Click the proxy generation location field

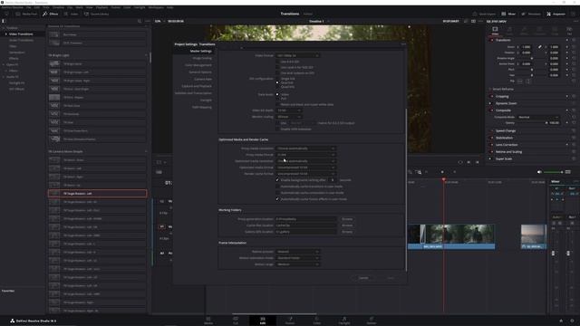(306, 219)
